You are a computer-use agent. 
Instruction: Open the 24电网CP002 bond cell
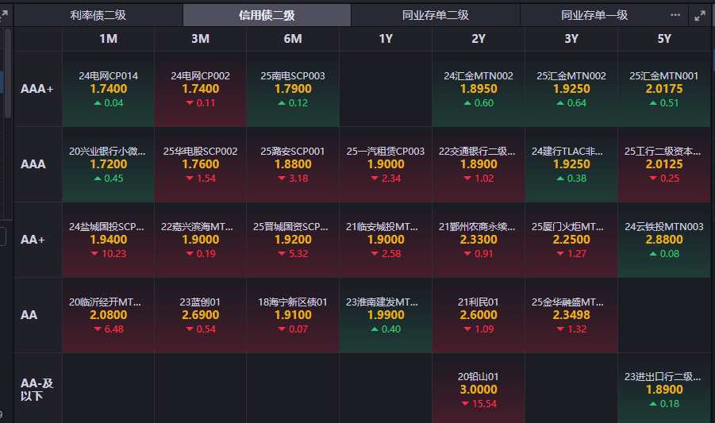click(200, 89)
